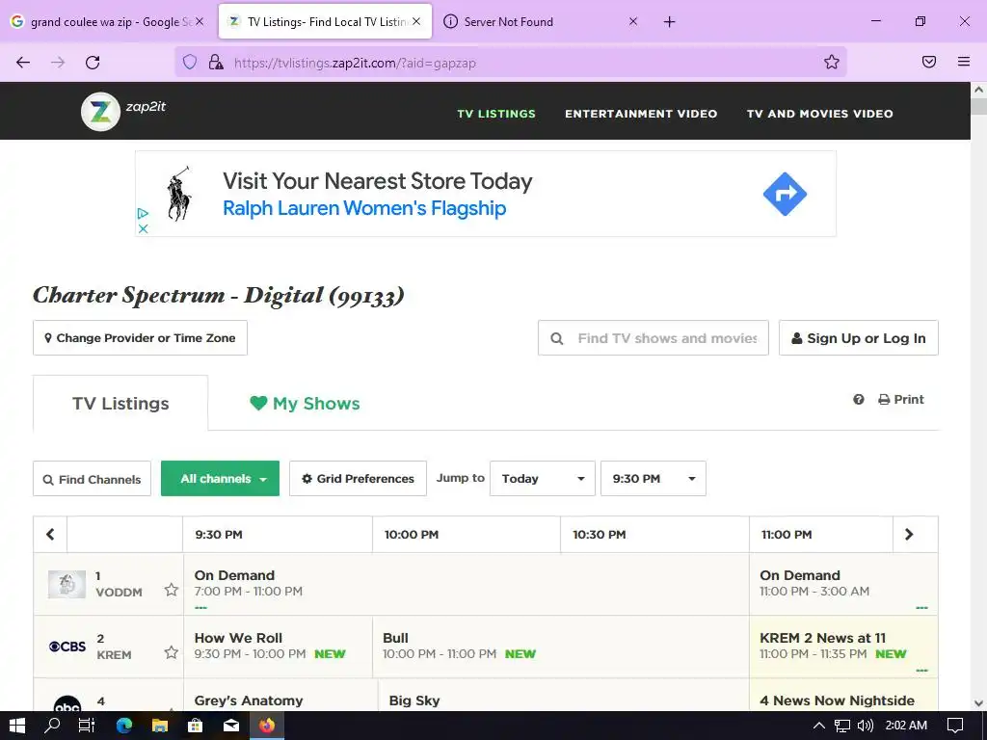This screenshot has width=987, height=740.
Task: Open File Explorer from the taskbar
Action: 160,726
